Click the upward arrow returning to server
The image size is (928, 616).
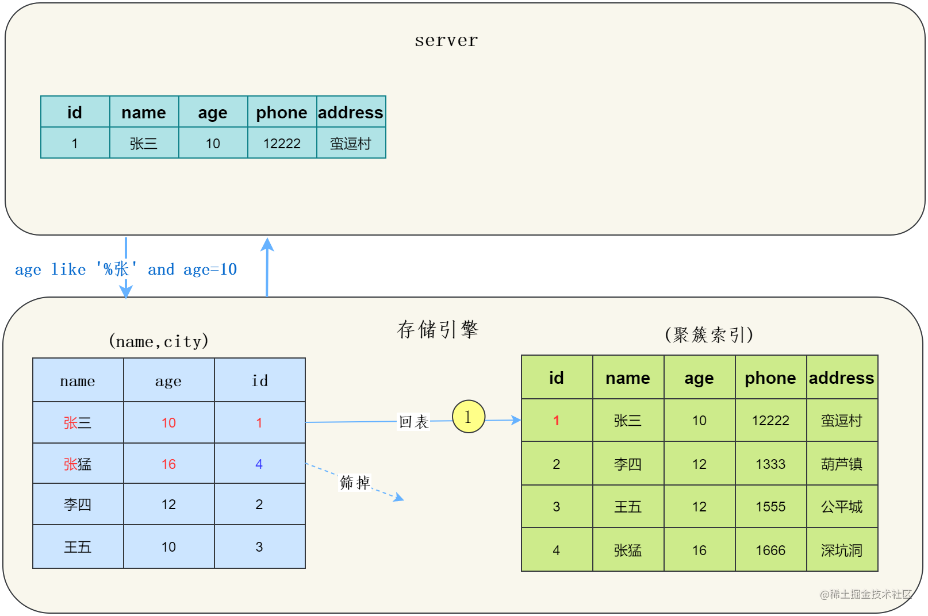pos(267,267)
